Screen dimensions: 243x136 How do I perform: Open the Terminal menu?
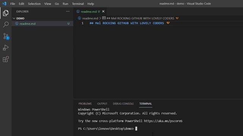pos(78,4)
